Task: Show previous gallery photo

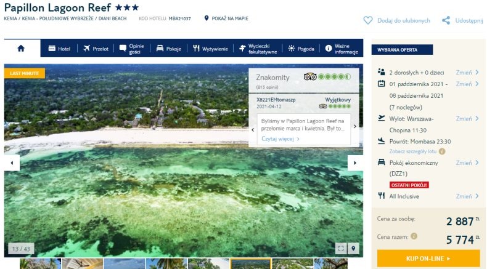Action: click(x=12, y=163)
